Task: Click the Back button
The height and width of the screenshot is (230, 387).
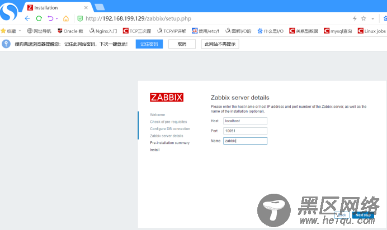Action: 342,215
